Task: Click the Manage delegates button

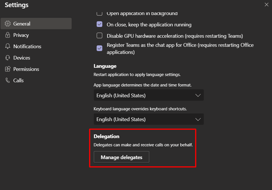Action: [x=121, y=157]
